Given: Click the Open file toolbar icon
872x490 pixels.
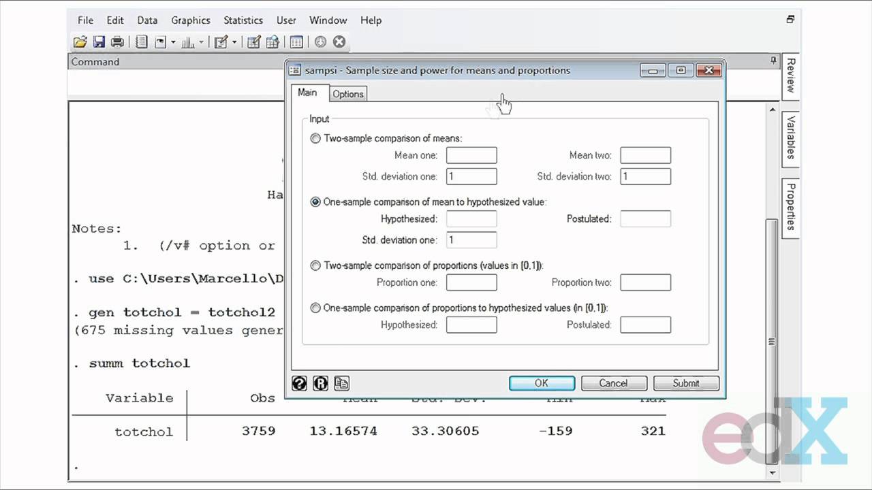Looking at the screenshot, I should click(80, 42).
